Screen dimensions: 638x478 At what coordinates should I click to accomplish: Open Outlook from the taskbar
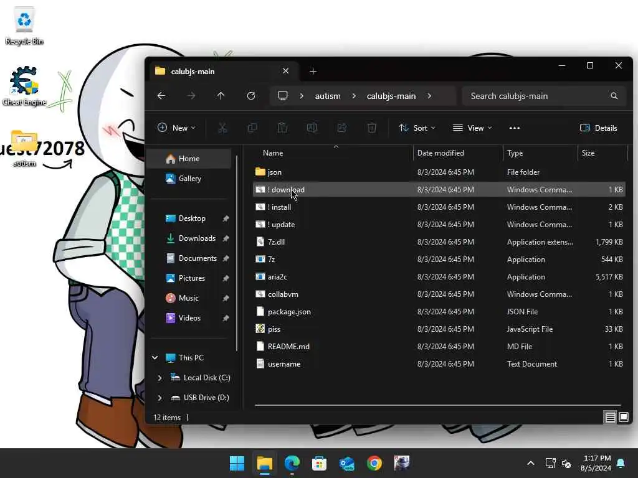click(x=346, y=463)
